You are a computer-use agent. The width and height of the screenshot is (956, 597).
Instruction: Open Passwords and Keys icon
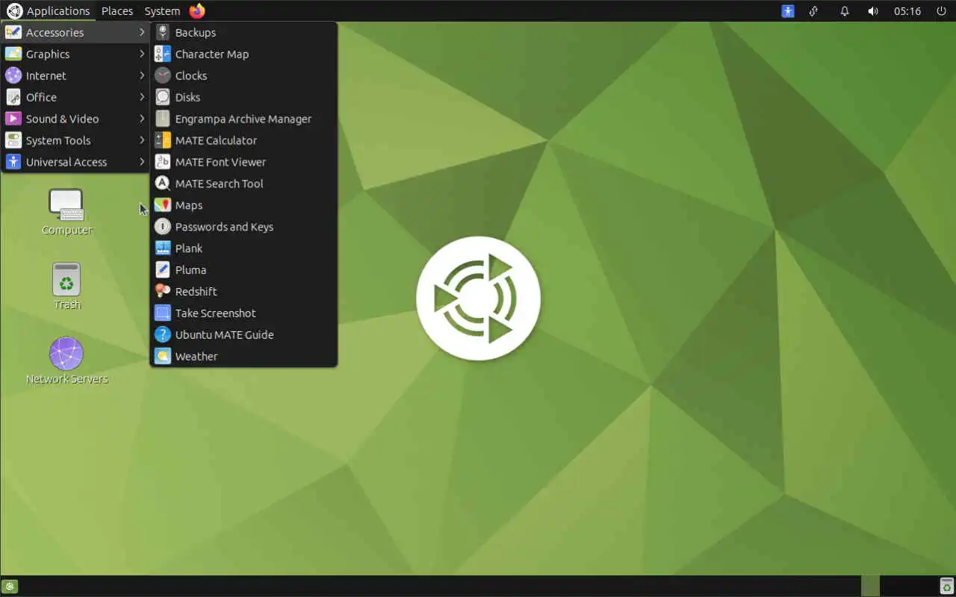click(x=163, y=228)
